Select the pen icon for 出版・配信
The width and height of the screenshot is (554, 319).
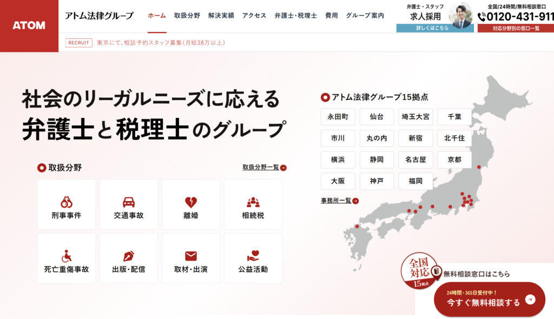129,256
